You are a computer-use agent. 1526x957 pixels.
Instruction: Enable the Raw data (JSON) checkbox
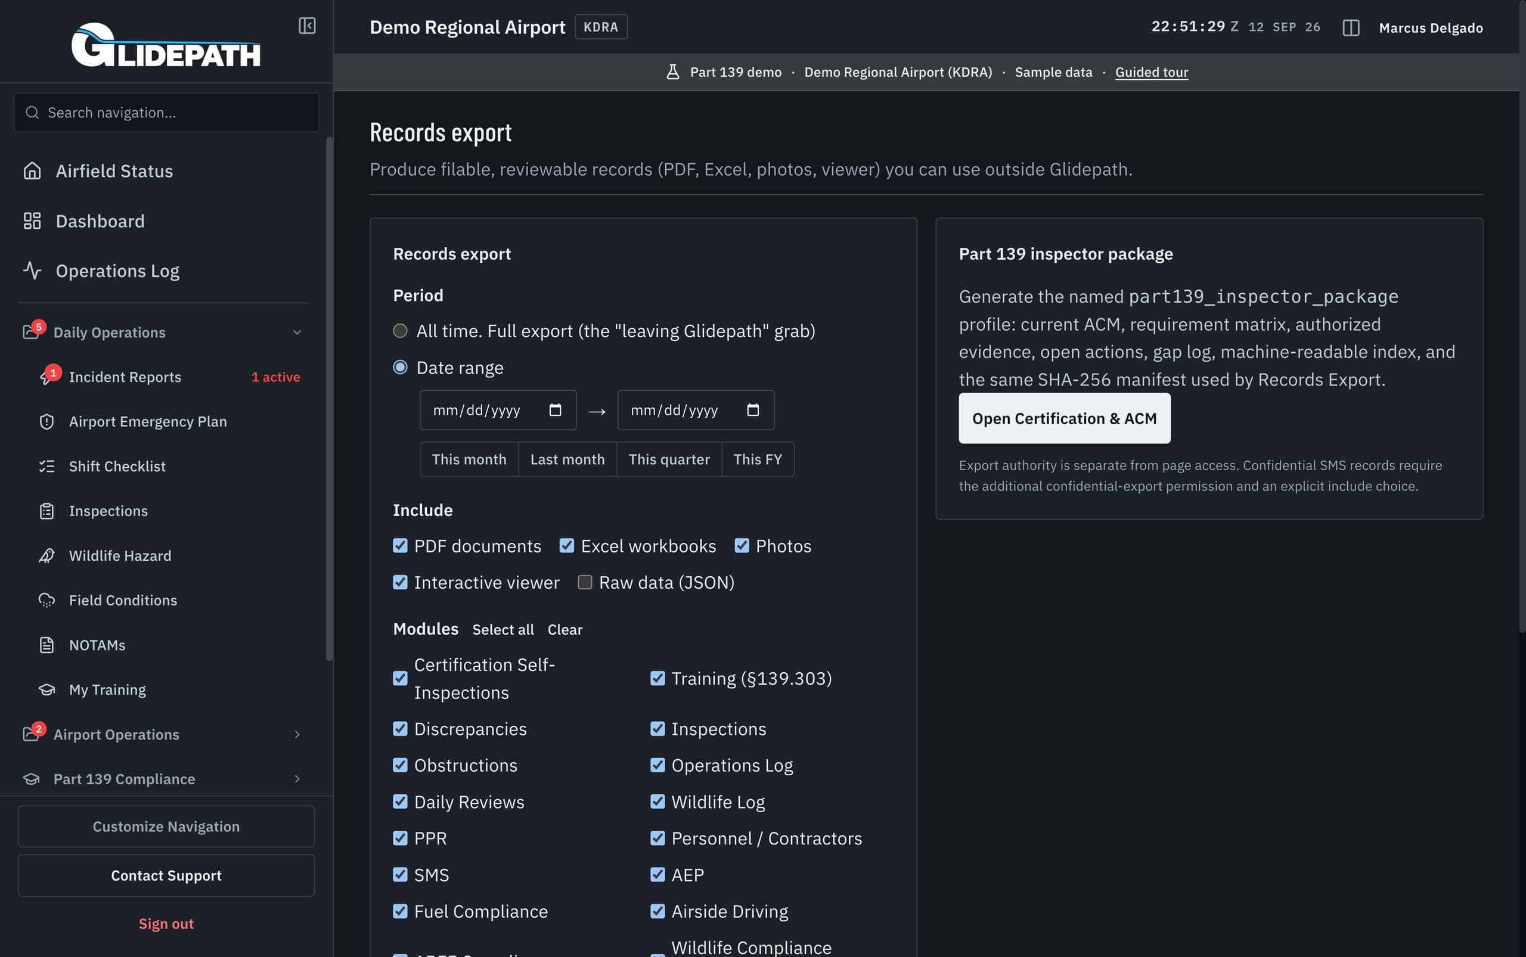pyautogui.click(x=585, y=582)
